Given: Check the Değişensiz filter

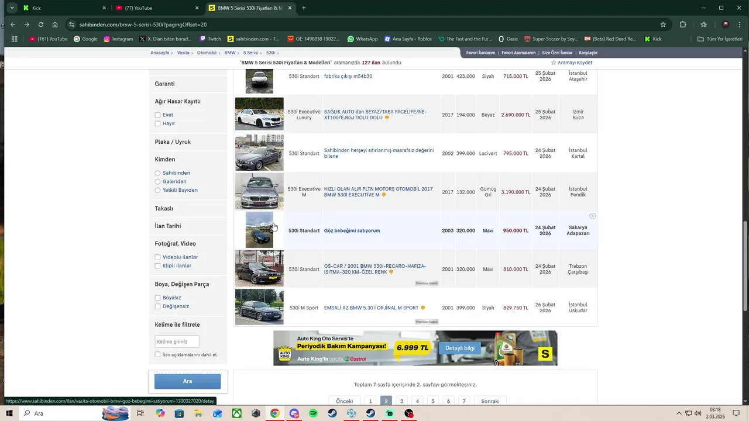Looking at the screenshot, I should [157, 306].
